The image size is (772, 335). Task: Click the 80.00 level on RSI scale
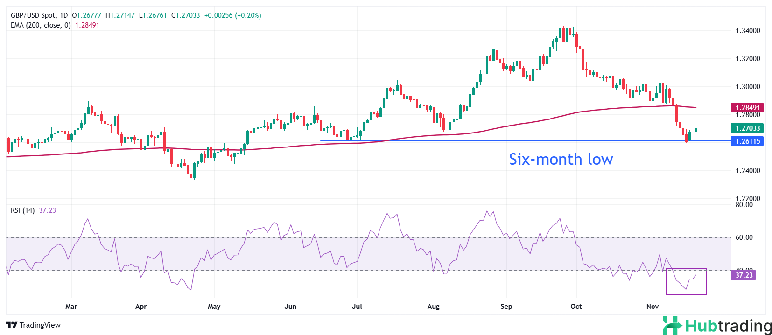pos(744,205)
